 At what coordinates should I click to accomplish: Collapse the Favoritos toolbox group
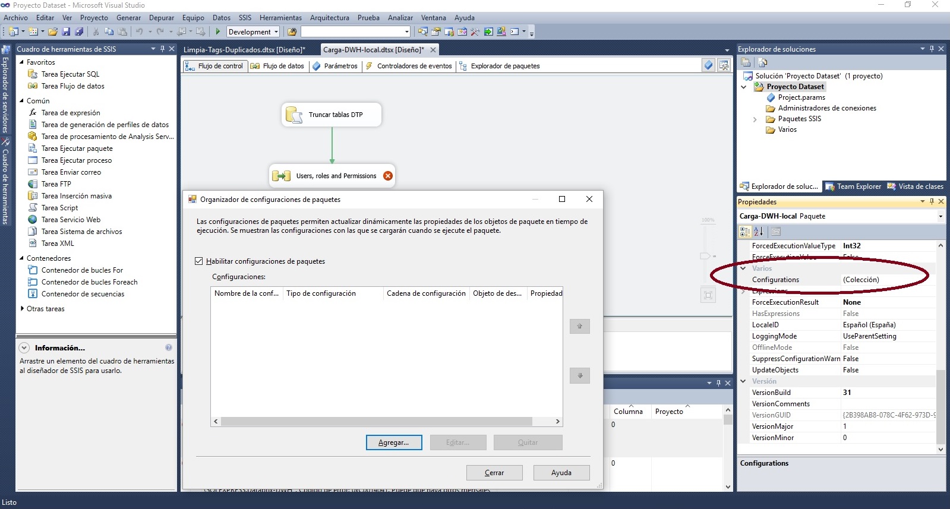point(22,62)
